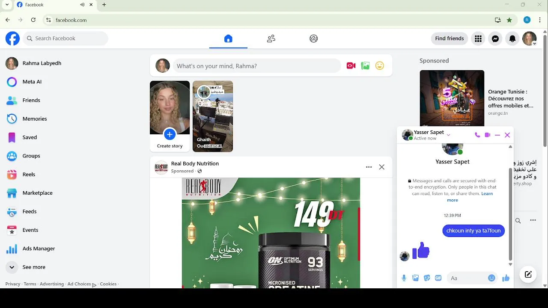
Task: Click the Cookies footer link
Action: pos(108,284)
